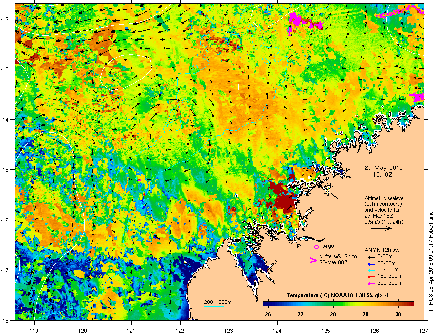Click the temperature color bar near 30
434x335 pixels.
pyautogui.click(x=398, y=304)
